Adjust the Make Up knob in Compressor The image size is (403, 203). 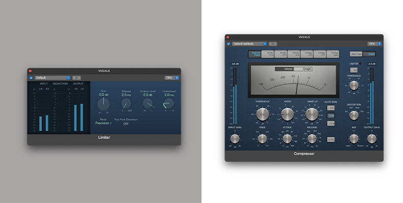(312, 114)
